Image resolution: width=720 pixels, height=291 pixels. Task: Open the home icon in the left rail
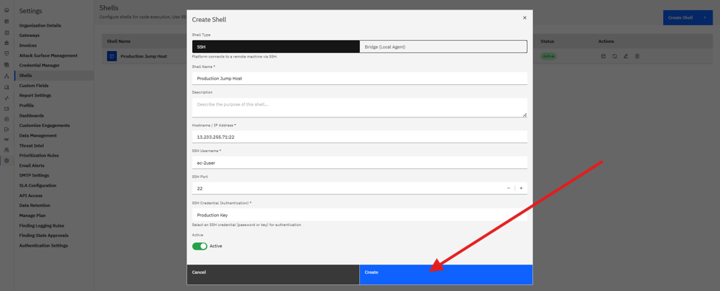[7, 10]
